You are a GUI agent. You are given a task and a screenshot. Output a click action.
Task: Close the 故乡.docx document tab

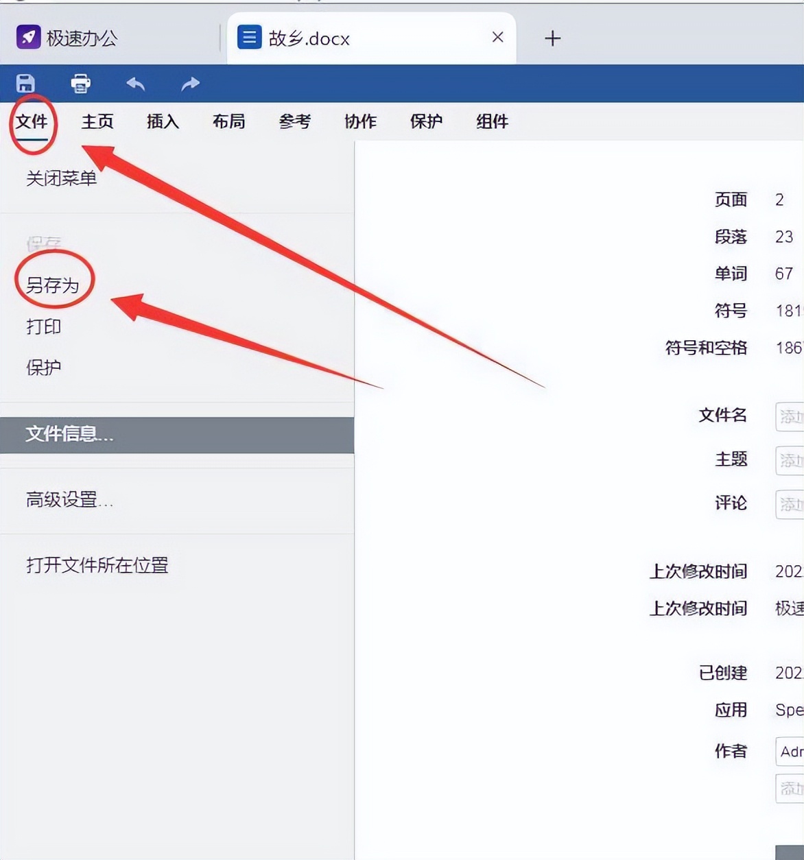click(x=497, y=38)
